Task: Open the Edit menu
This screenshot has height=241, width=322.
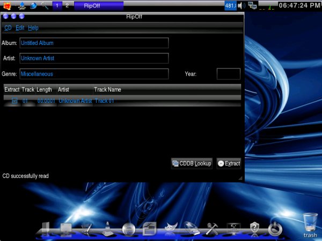Action: 20,27
